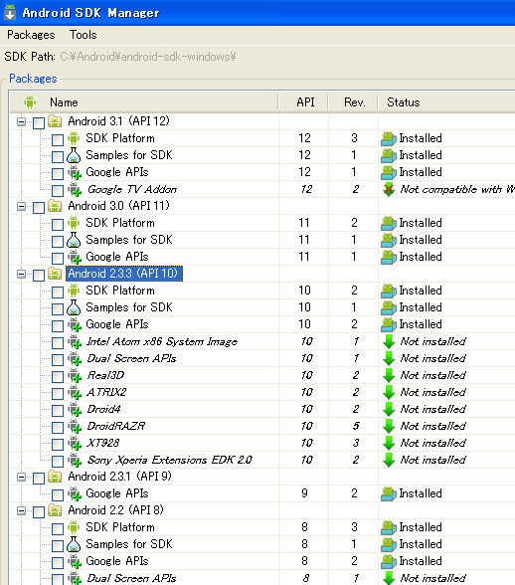Screen dimensions: 515x585
Task: Check the Android 2.2 (API 8) group checkbox
Action: pos(39,511)
